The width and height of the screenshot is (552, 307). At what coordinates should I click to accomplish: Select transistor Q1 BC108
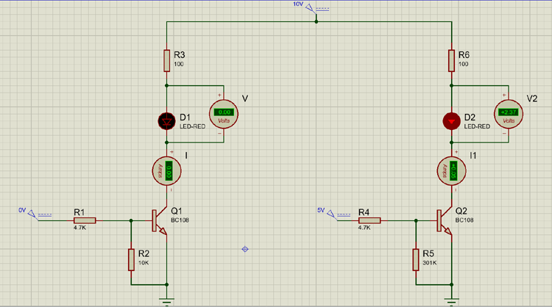coord(159,220)
